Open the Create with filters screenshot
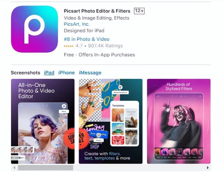The height and width of the screenshot is (172, 223). 111,121
